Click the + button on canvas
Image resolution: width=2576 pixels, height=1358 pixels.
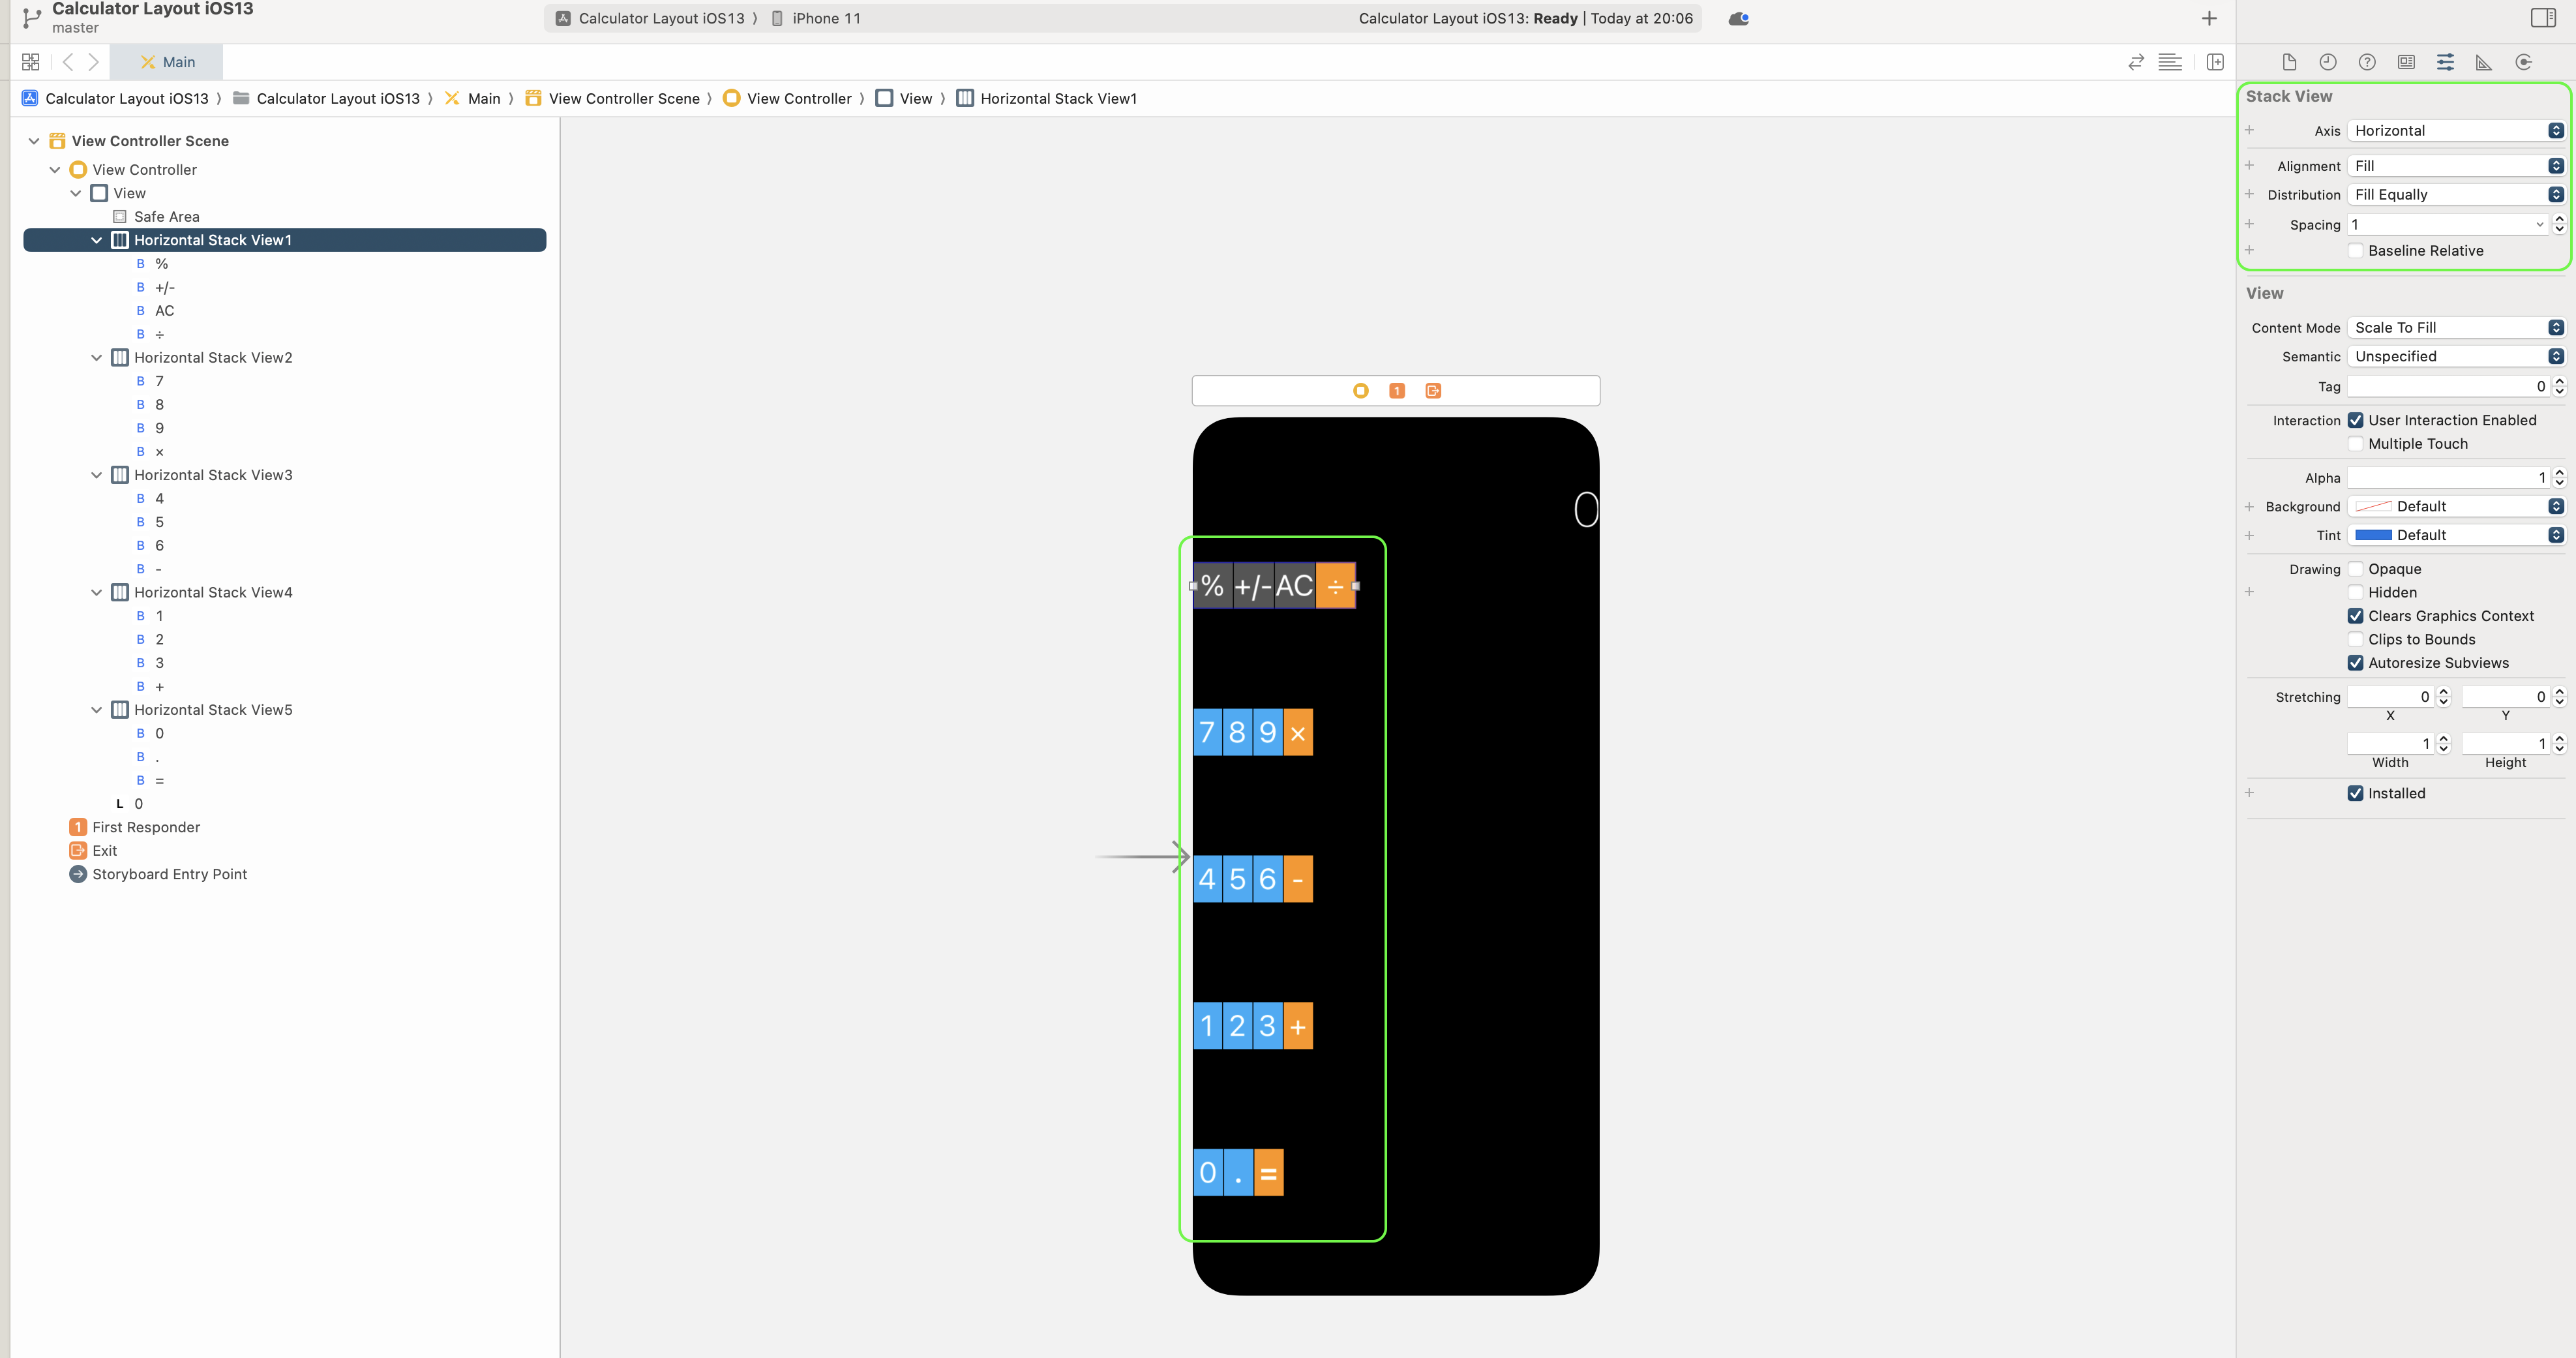[1298, 1026]
